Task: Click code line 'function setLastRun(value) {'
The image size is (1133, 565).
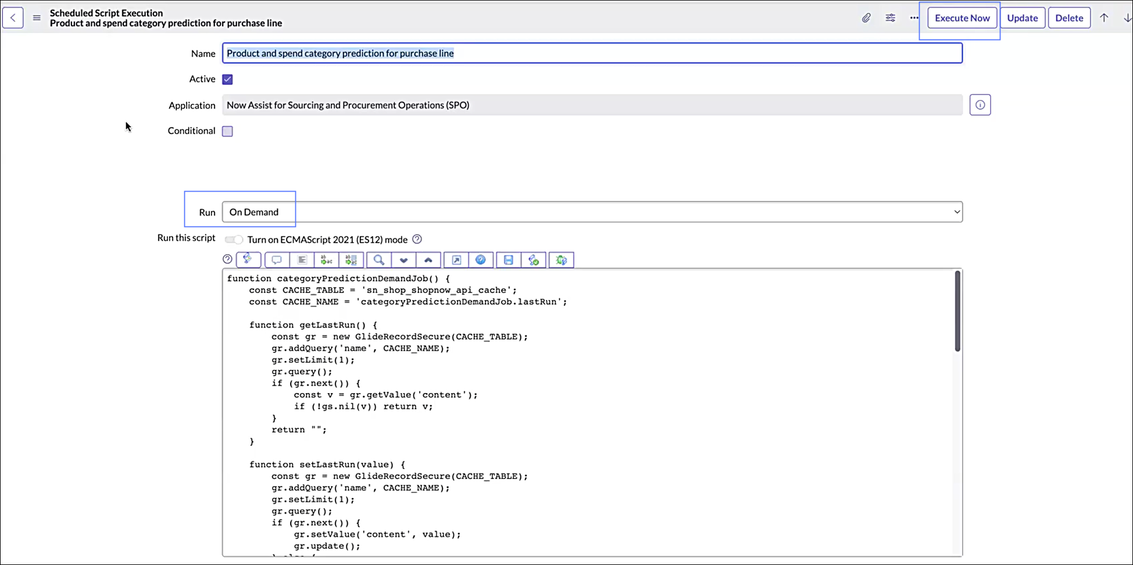Action: 327,465
